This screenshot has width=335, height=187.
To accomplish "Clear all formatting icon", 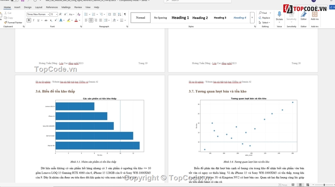I will (x=79, y=14).
